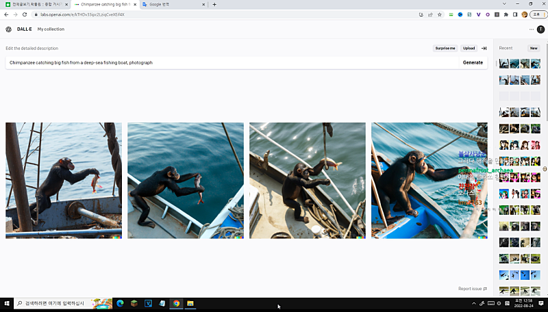This screenshot has height=312, width=548.
Task: Bookmark this page with the star icon
Action: (440, 14)
